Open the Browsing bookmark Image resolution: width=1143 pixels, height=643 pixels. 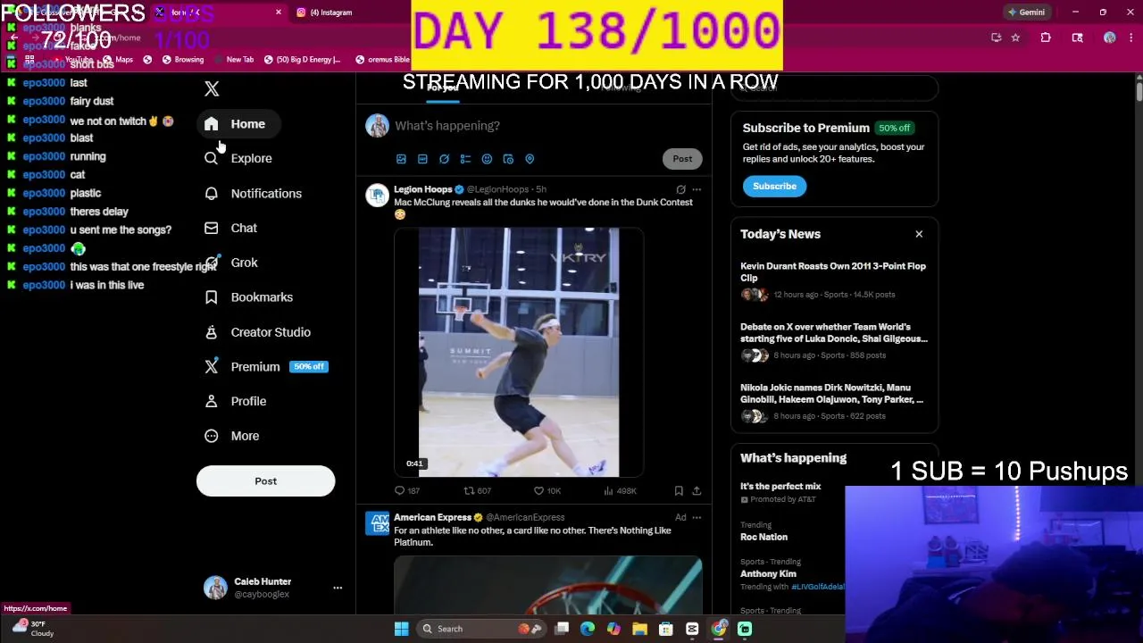[x=181, y=60]
